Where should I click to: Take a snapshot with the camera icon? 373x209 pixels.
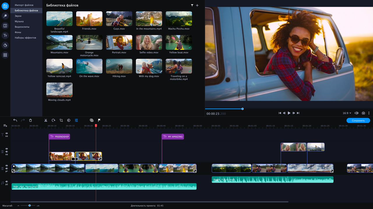pos(363,113)
